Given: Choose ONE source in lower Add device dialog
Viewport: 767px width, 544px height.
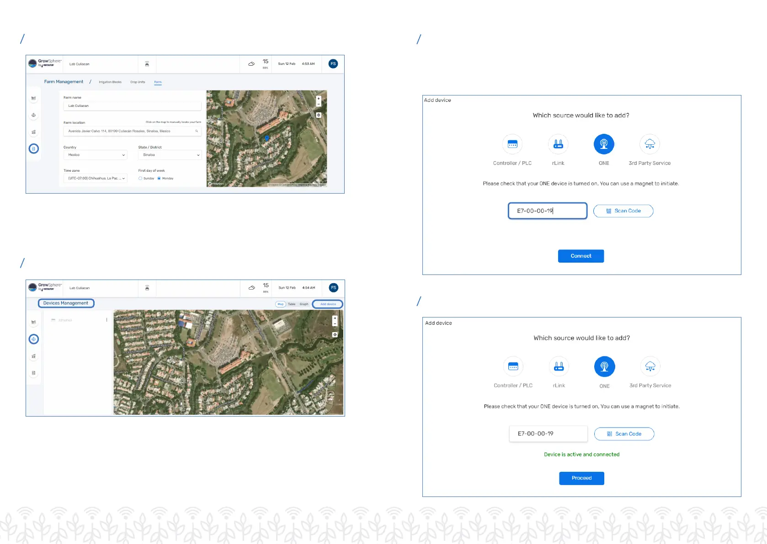Looking at the screenshot, I should (605, 367).
